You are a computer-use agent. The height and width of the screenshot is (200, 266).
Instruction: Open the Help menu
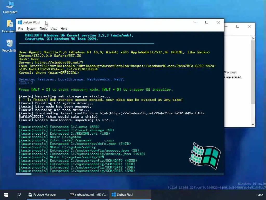[x=64, y=29]
